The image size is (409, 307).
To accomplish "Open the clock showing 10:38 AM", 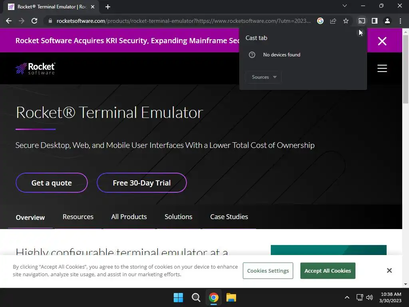I will (390, 297).
